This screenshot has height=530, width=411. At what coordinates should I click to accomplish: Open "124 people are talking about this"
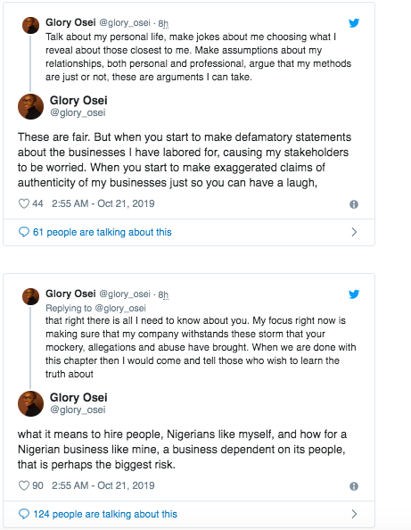pos(105,514)
